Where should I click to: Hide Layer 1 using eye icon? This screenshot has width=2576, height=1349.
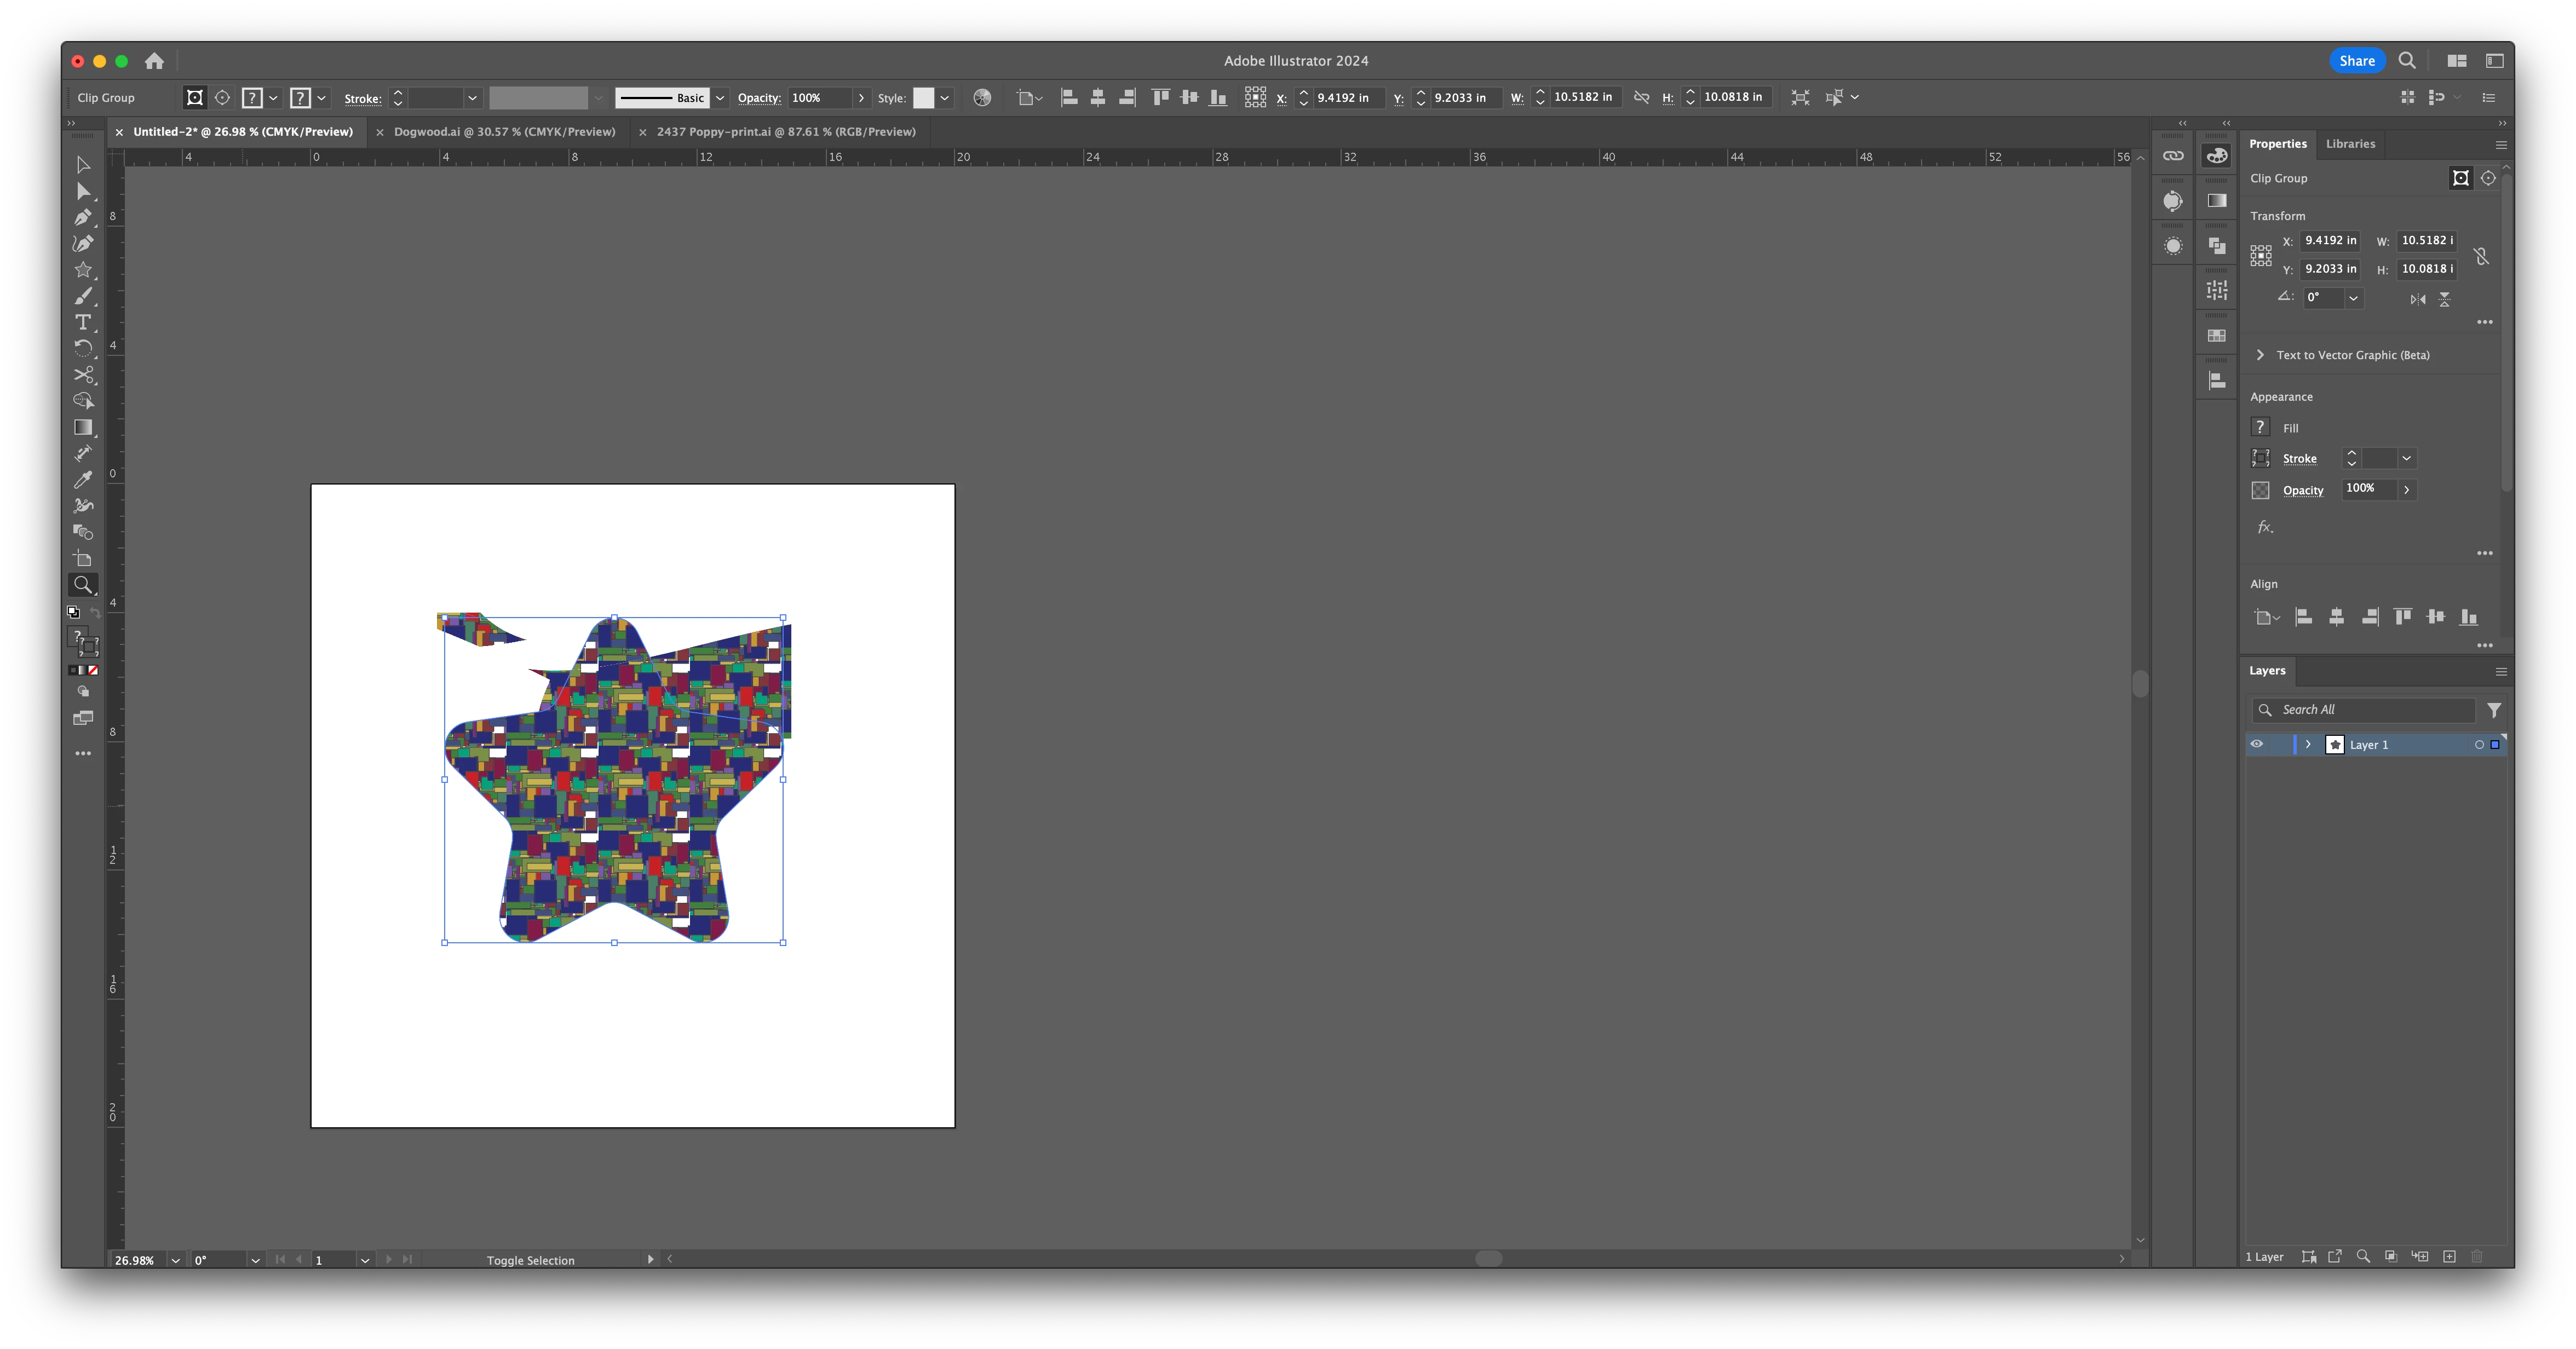[x=2256, y=744]
